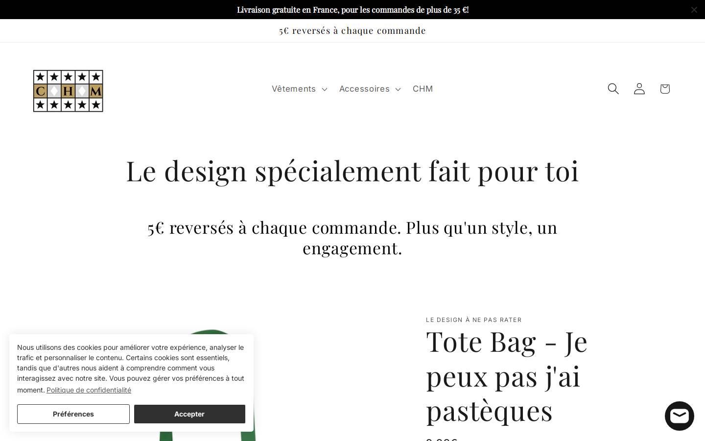Click the CHM logo
The width and height of the screenshot is (705, 441).
(x=68, y=91)
